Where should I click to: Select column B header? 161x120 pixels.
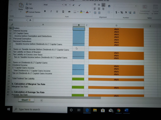click(x=79, y=25)
